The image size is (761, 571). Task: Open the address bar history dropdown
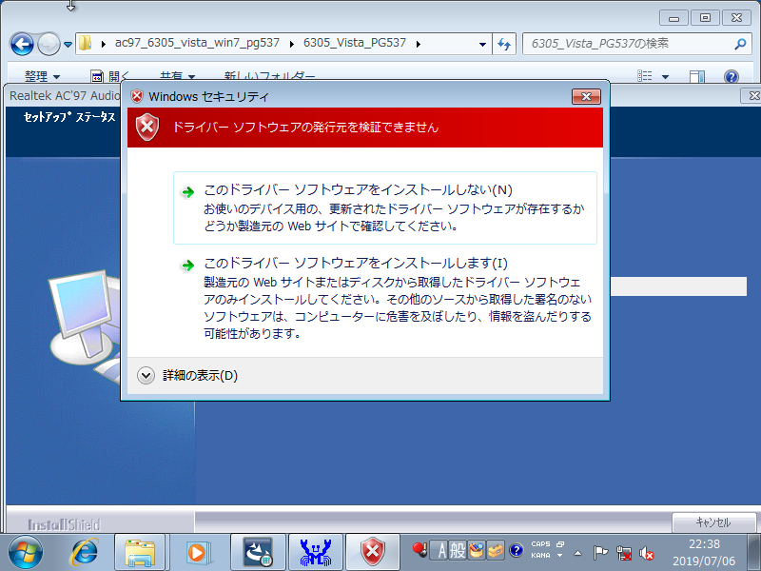(482, 44)
